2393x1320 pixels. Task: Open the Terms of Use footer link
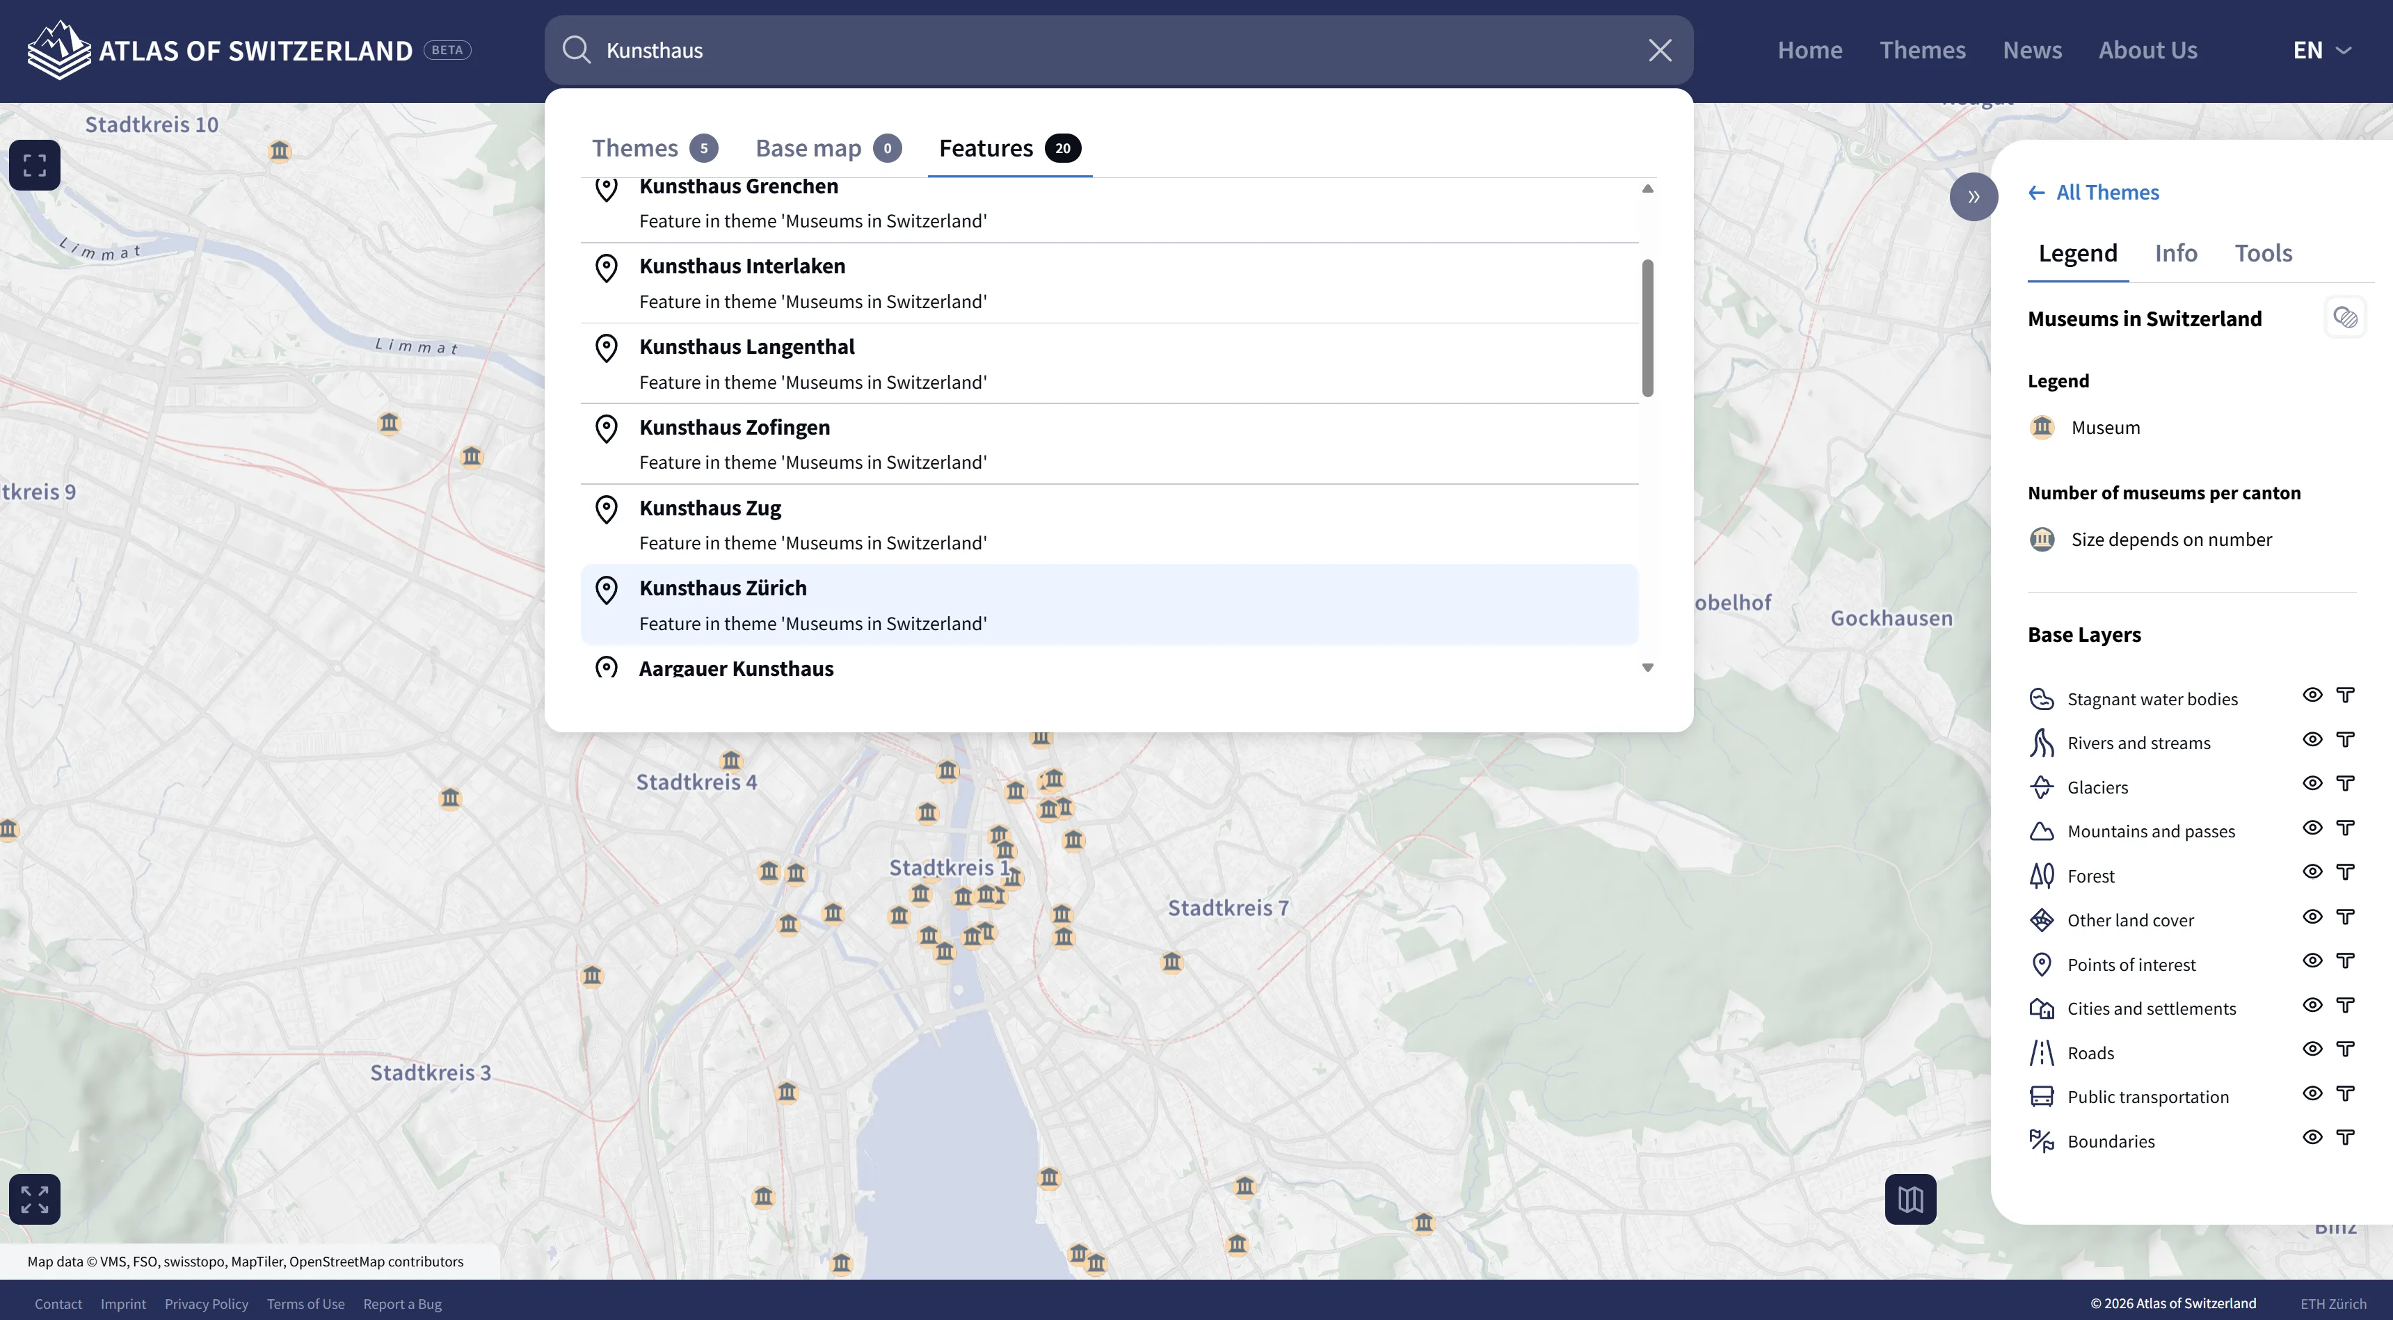pyautogui.click(x=305, y=1304)
